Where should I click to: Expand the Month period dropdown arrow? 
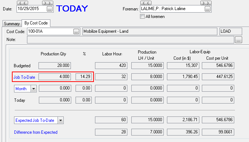pyautogui.click(x=33, y=89)
